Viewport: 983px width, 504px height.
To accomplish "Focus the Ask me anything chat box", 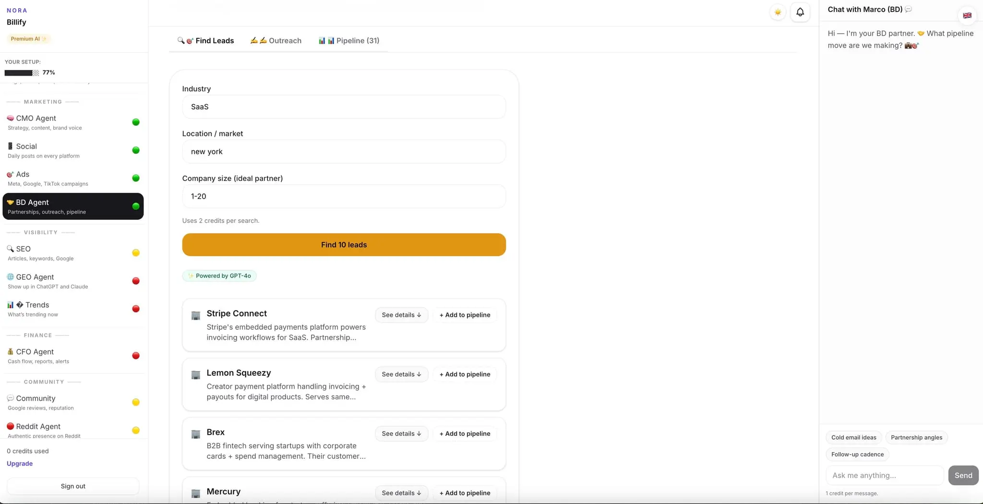I will coord(885,475).
